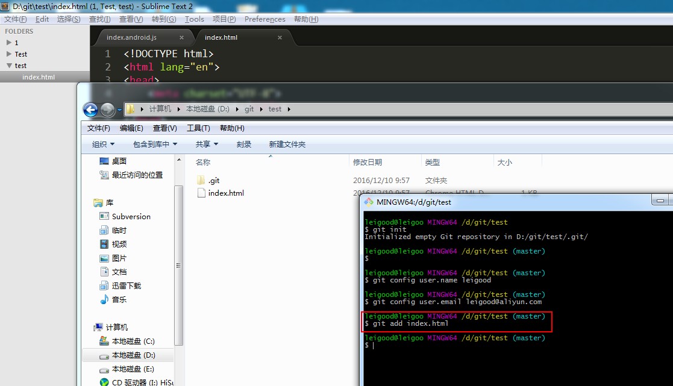
Task: Open the 迅雷下载 library
Action: [x=120, y=285]
